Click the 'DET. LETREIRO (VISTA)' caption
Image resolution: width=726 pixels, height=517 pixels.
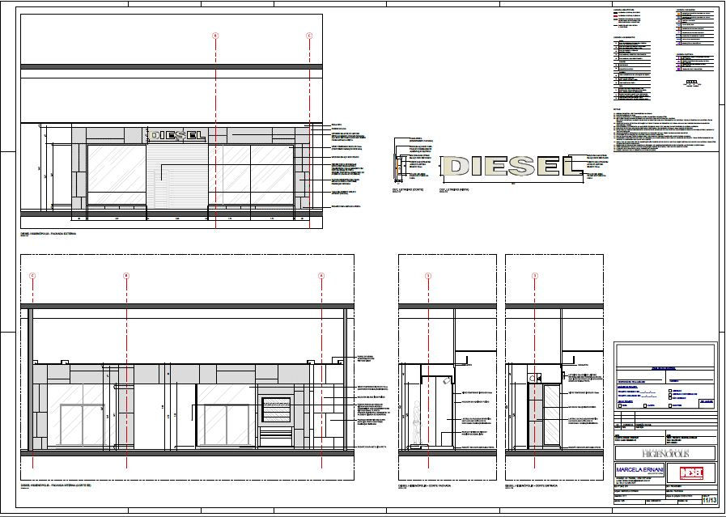(454, 189)
